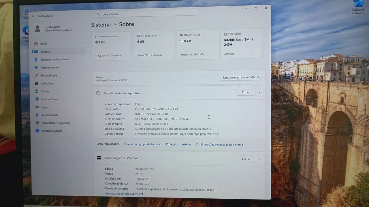The height and width of the screenshot is (207, 369).
Task: Copy device specifications with Copiar button
Action: click(246, 92)
